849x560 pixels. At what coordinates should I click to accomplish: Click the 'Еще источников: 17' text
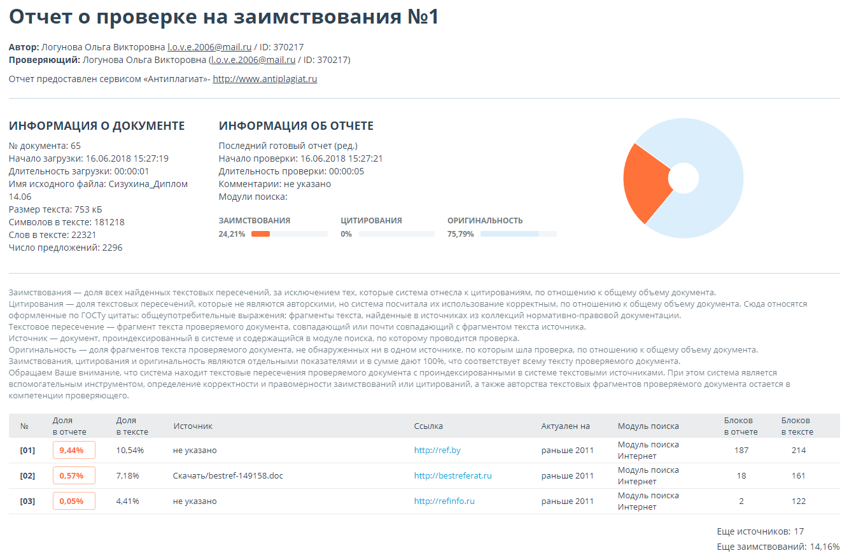pos(760,532)
